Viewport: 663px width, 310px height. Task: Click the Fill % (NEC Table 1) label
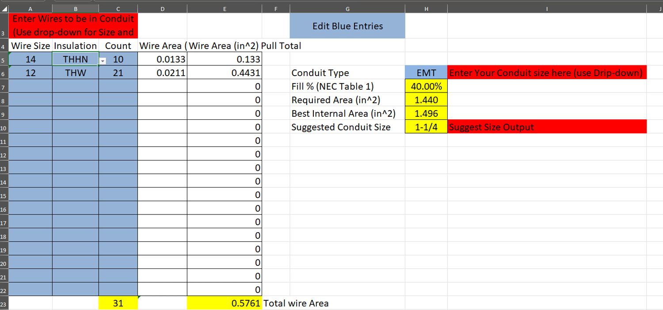point(347,86)
